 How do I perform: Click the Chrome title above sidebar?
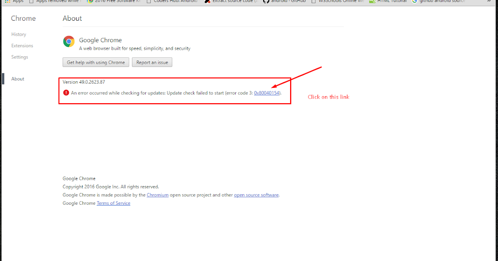pyautogui.click(x=23, y=18)
